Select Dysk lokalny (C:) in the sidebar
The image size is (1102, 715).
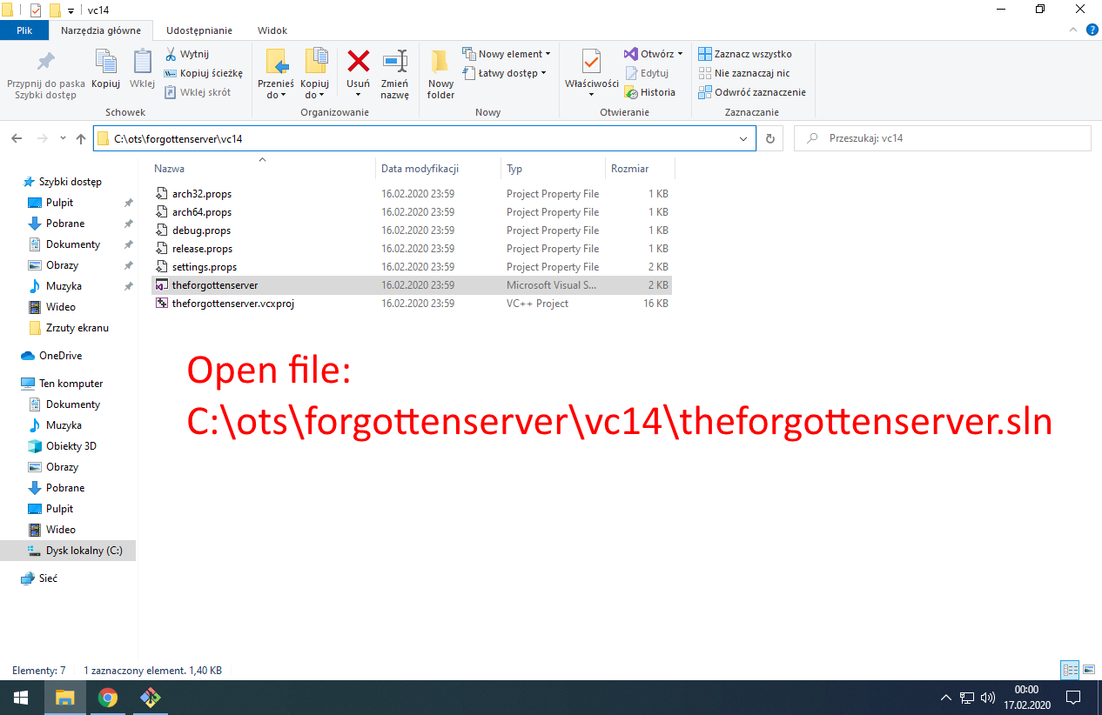point(75,550)
